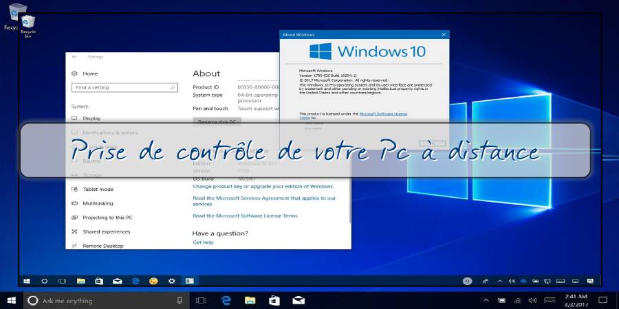Open the yellow smiley face app on remote taskbar
Viewport: 619px width, 309px height.
[153, 281]
